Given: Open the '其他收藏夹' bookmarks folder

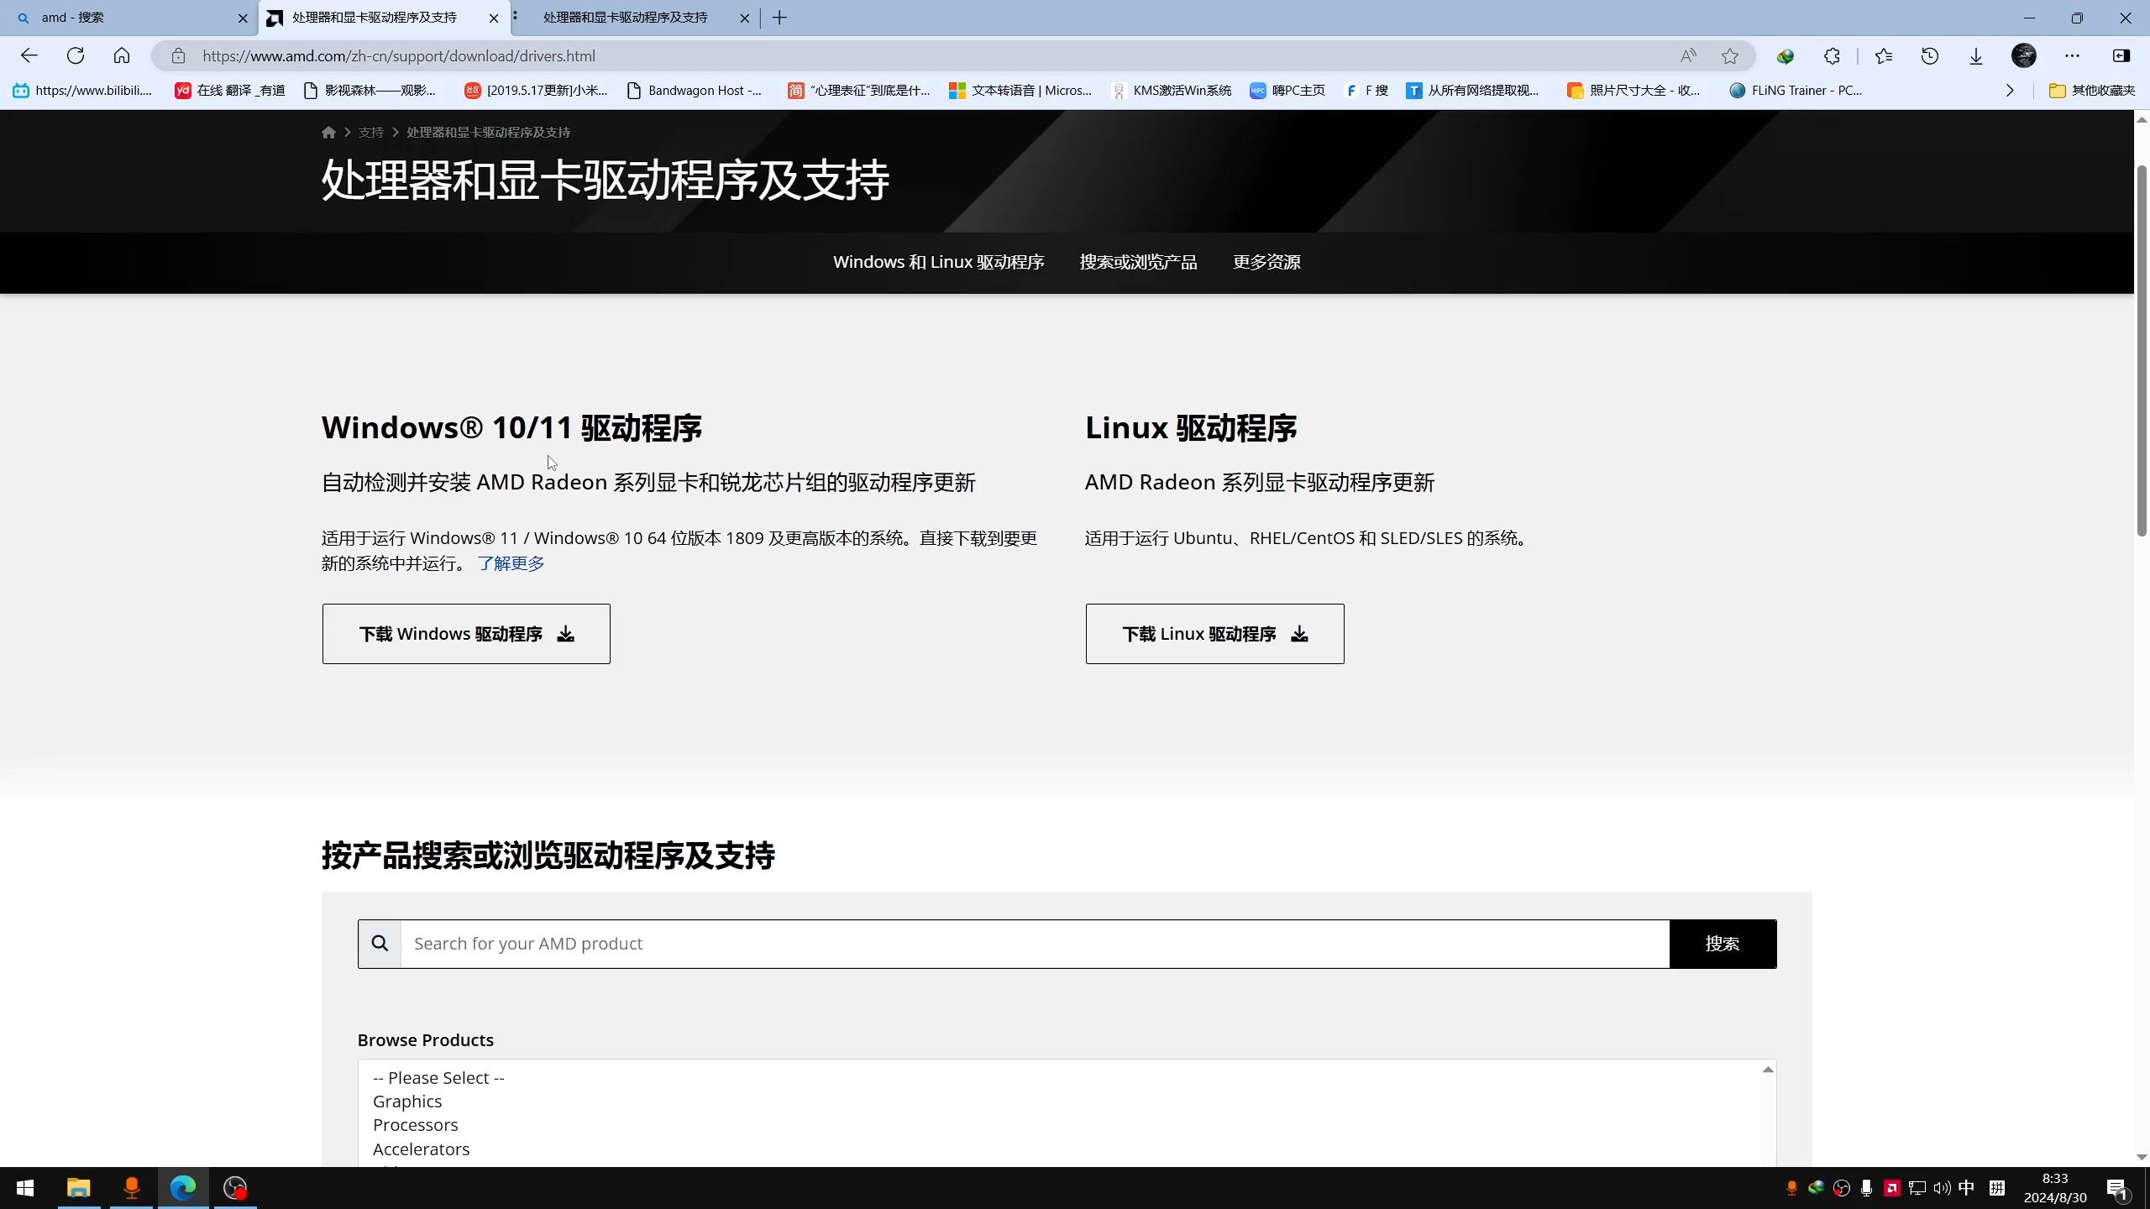Looking at the screenshot, I should (x=2091, y=91).
